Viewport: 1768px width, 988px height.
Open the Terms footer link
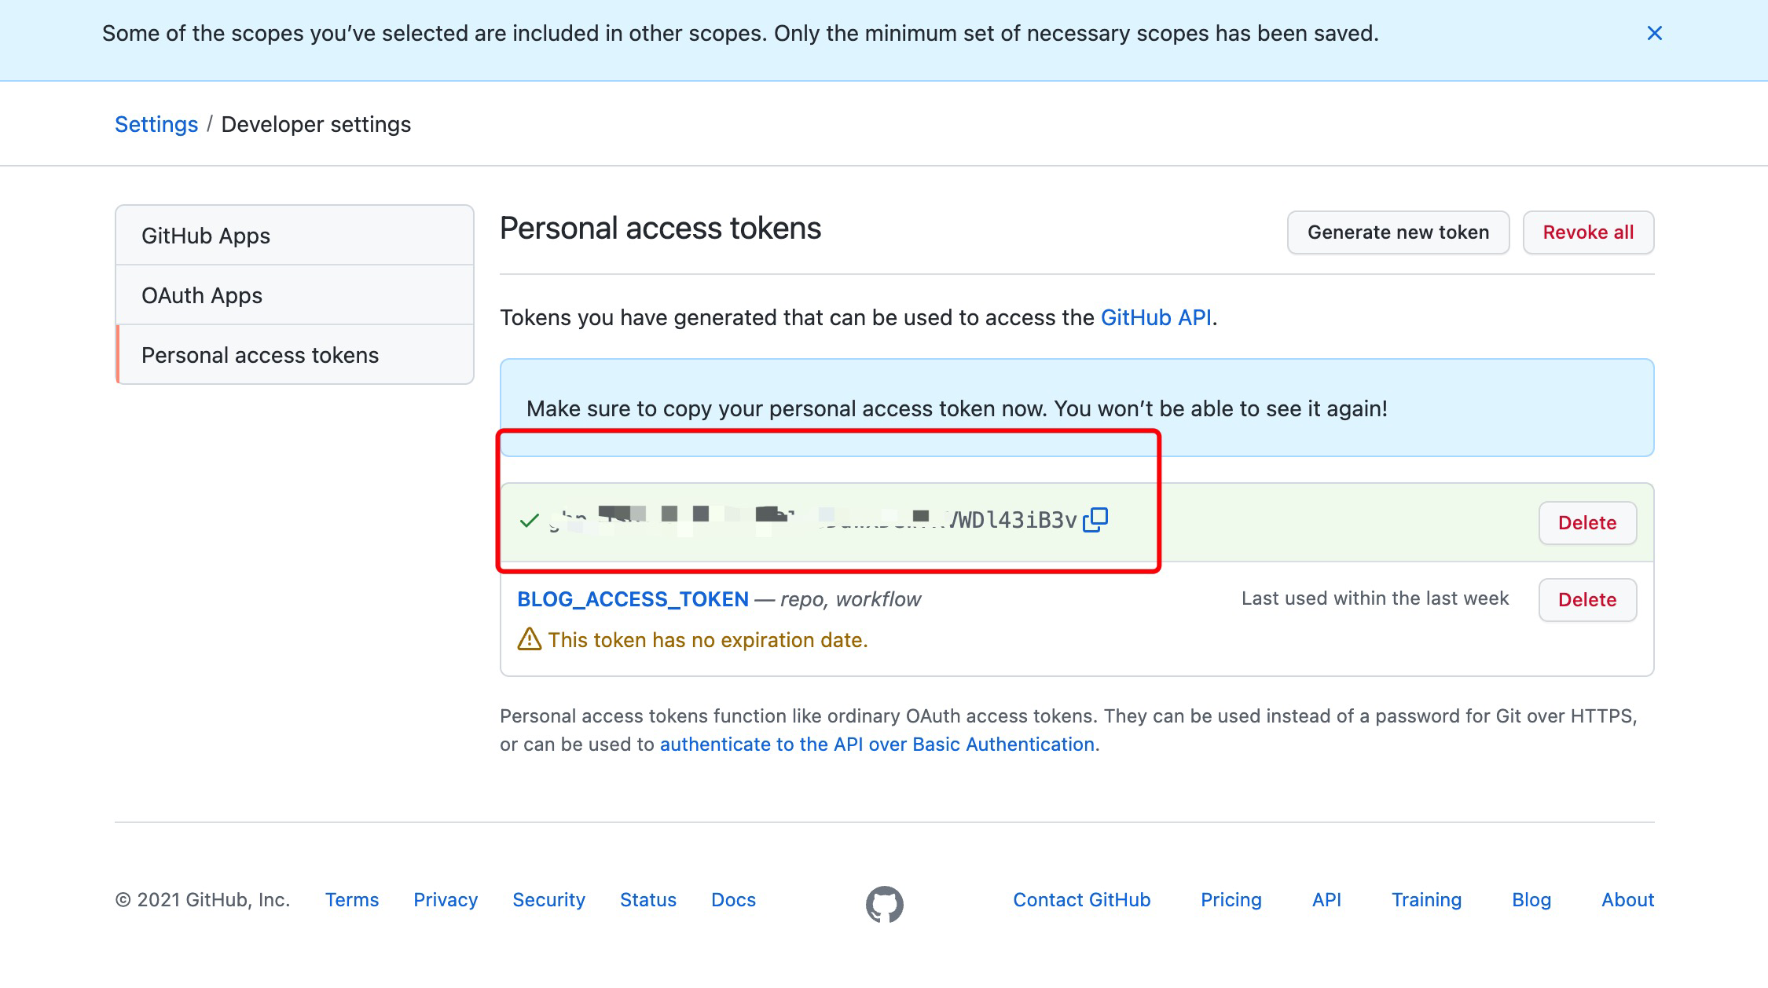[x=352, y=900]
